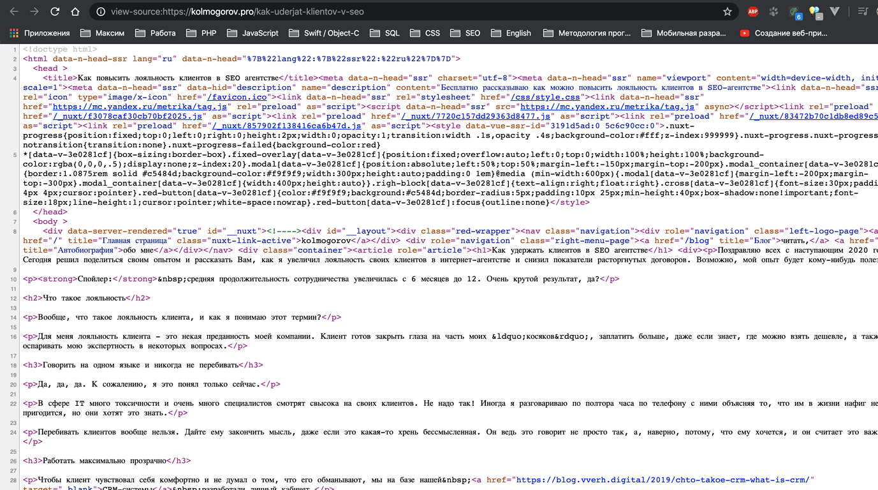
Task: Click line number 24 in the gutter
Action: click(14, 433)
